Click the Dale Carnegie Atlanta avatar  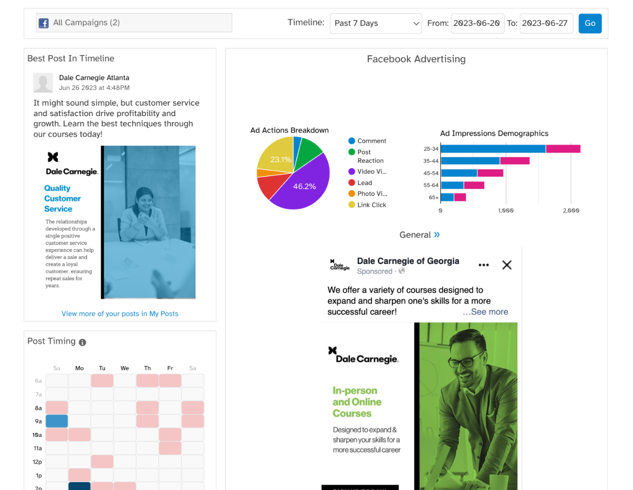tap(43, 83)
